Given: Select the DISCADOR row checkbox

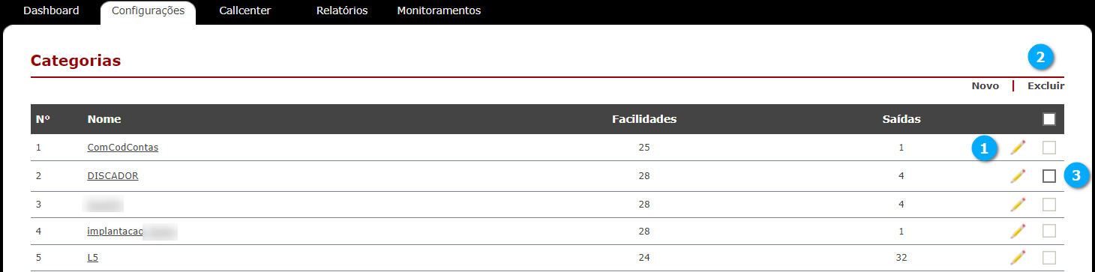Looking at the screenshot, I should [1049, 176].
